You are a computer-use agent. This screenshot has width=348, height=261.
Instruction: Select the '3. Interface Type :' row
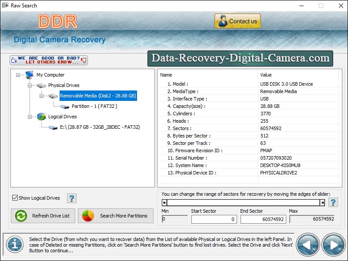tap(248, 99)
